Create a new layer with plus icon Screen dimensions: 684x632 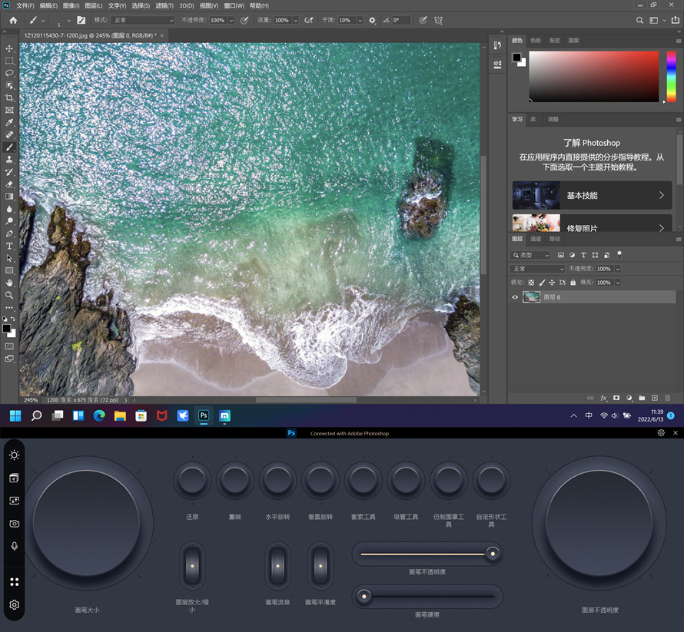[x=655, y=398]
